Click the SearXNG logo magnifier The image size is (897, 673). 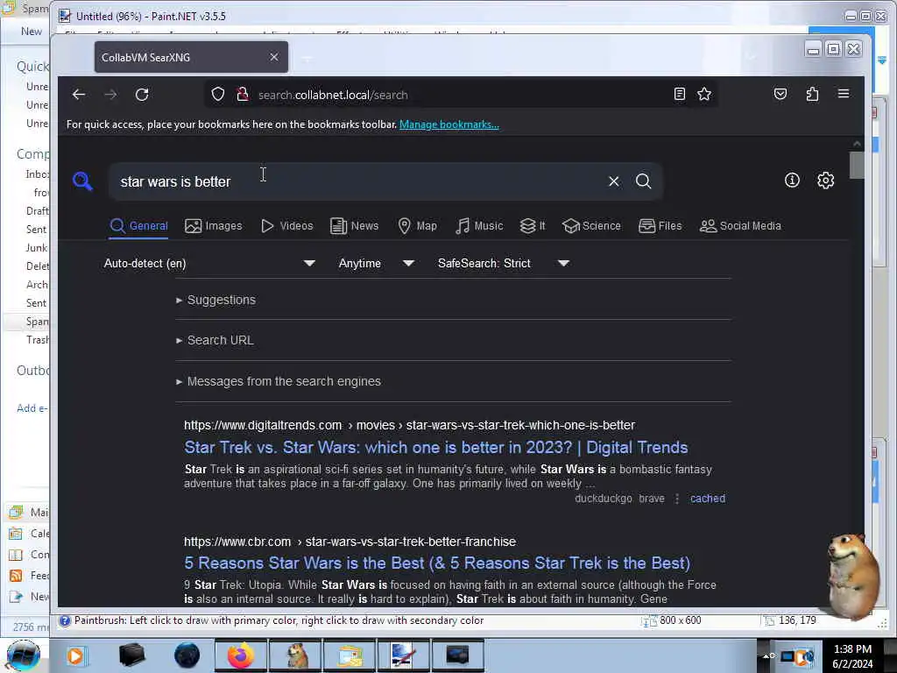82,181
